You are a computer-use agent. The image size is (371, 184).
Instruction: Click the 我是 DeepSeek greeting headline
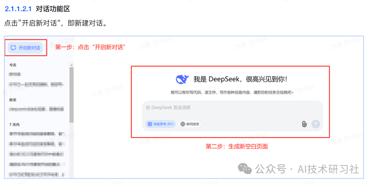[240, 79]
